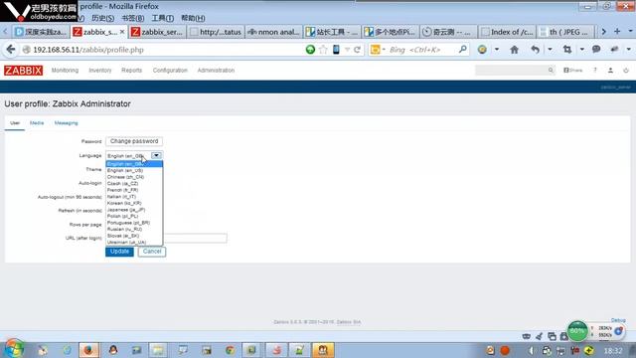636x358 pixels.
Task: Click the taskbar clock showing 18:32
Action: [613, 350]
